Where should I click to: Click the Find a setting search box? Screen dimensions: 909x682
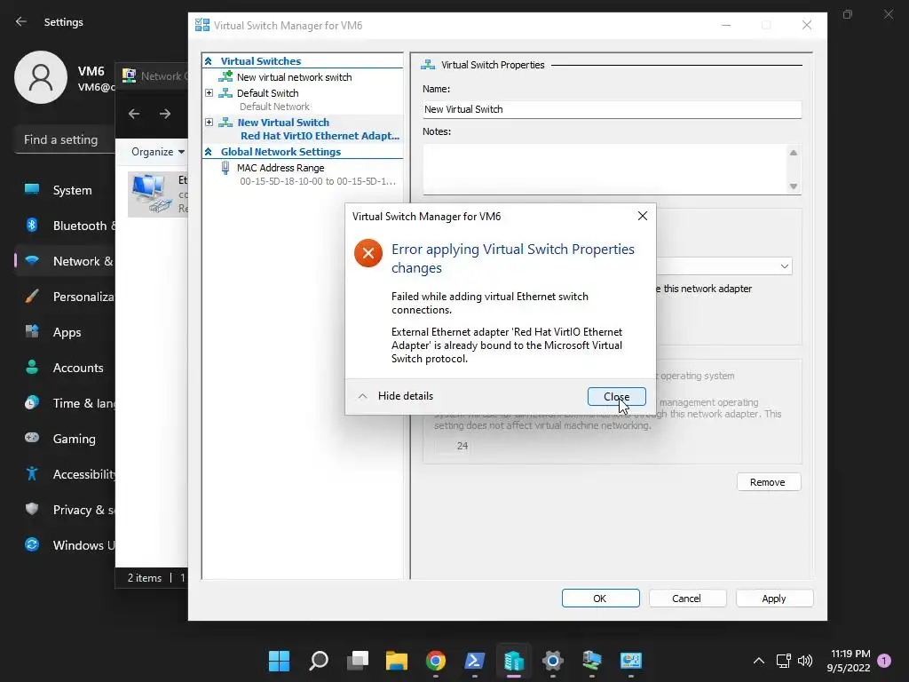click(x=64, y=139)
